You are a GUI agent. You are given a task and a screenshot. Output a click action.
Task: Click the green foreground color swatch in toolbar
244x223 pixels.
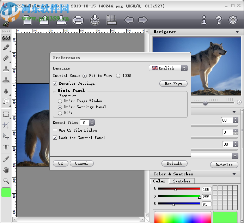6,192
